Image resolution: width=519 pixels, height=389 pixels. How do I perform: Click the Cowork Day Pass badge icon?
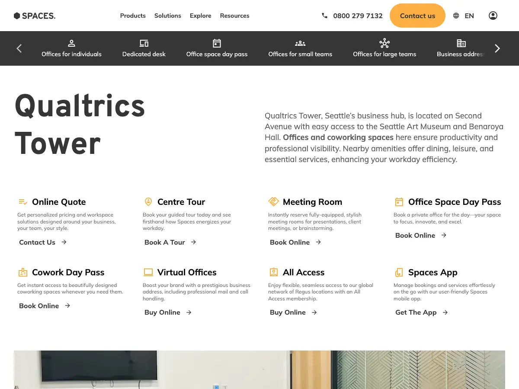23,272
